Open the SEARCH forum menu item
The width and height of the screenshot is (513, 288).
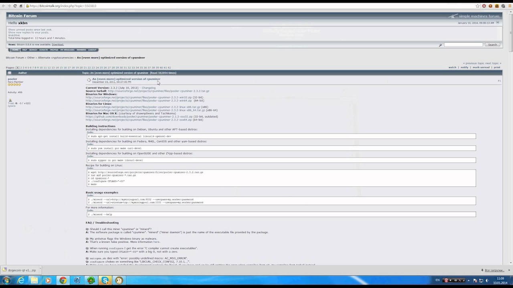pos(33,50)
